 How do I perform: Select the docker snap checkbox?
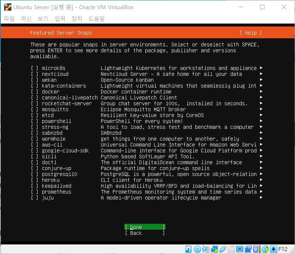(35, 92)
